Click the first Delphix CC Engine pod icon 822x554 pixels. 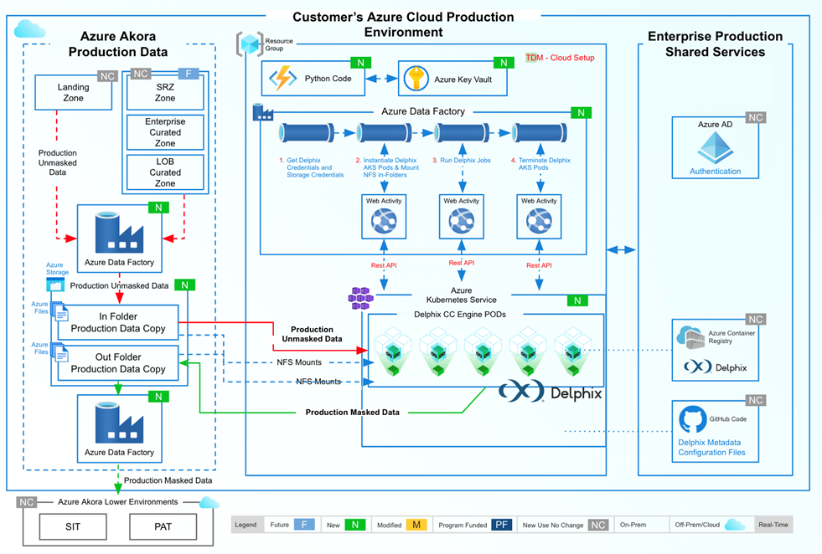[391, 351]
